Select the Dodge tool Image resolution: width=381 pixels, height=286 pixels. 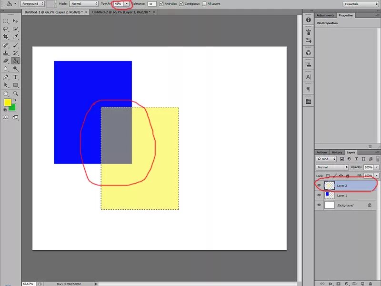[x=16, y=69]
